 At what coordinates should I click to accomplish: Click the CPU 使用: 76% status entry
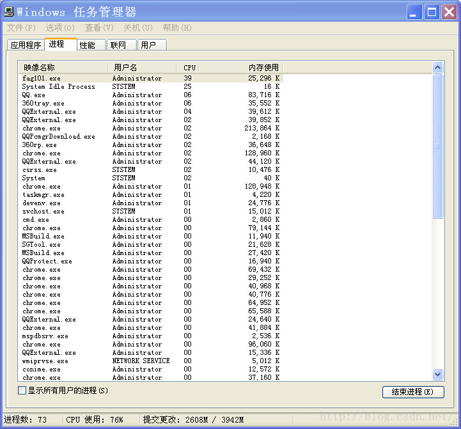pos(95,419)
